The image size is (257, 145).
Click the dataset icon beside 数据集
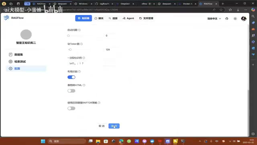coord(10,55)
